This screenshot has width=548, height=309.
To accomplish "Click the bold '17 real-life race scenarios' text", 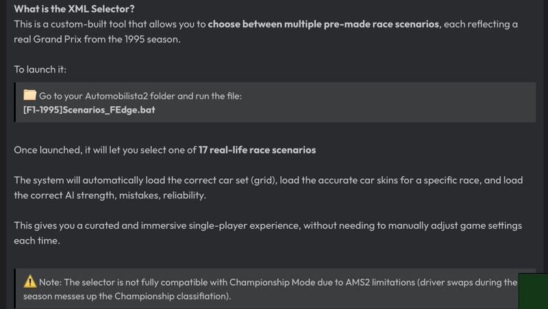I will tap(258, 150).
